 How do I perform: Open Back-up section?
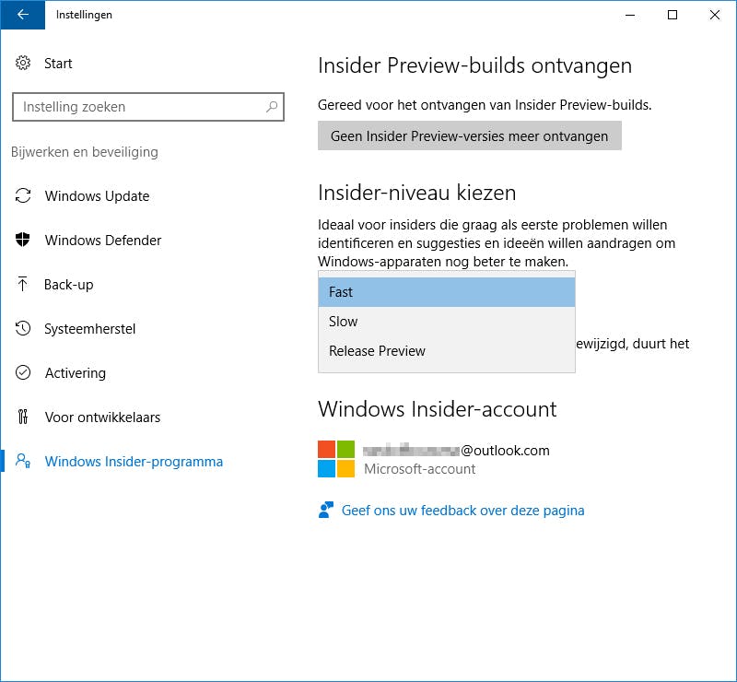click(68, 284)
